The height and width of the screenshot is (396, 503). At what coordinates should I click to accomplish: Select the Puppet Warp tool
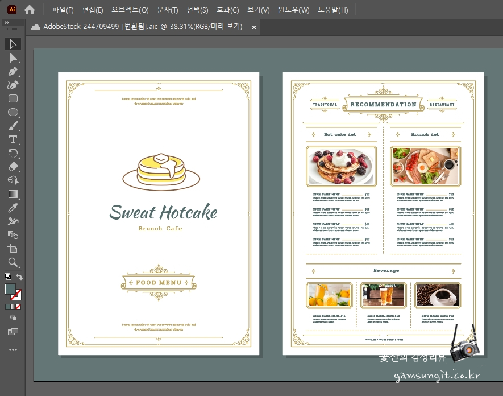coord(13,221)
